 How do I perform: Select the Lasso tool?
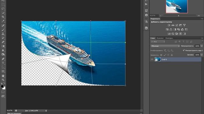pyautogui.click(x=3, y=9)
